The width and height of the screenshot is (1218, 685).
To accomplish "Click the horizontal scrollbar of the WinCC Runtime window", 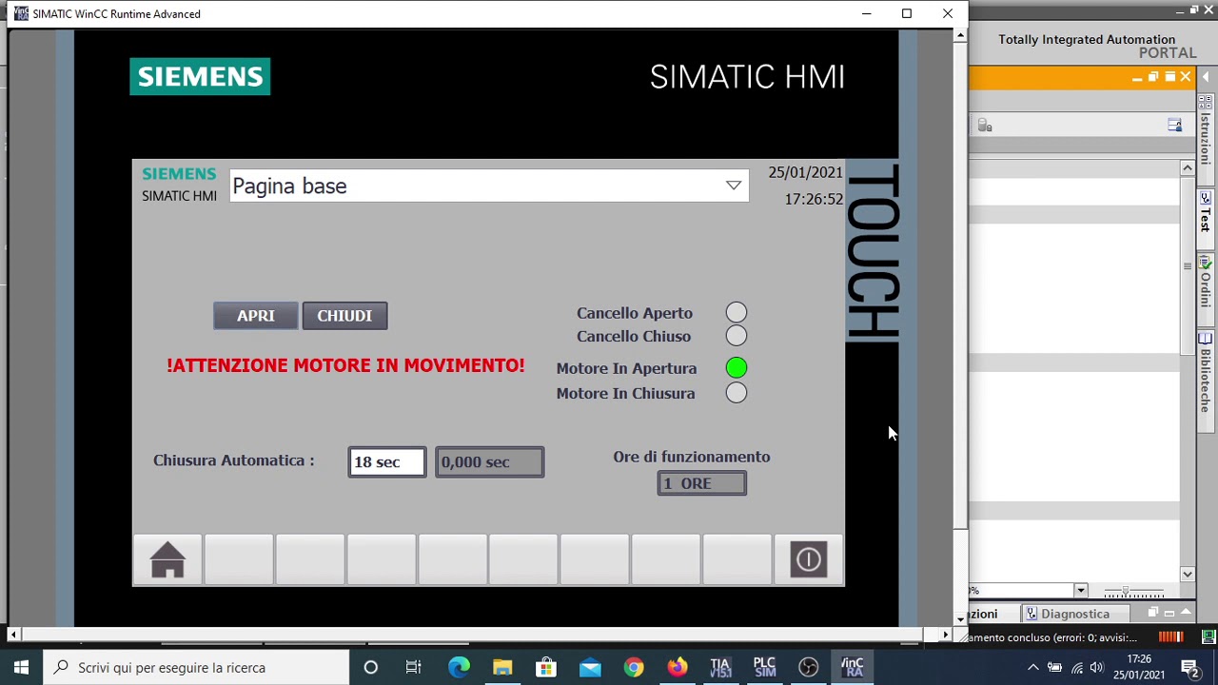I will [x=480, y=635].
